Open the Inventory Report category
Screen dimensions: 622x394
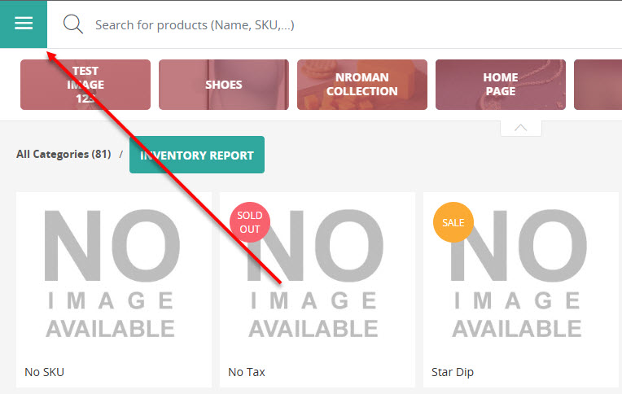pos(197,155)
